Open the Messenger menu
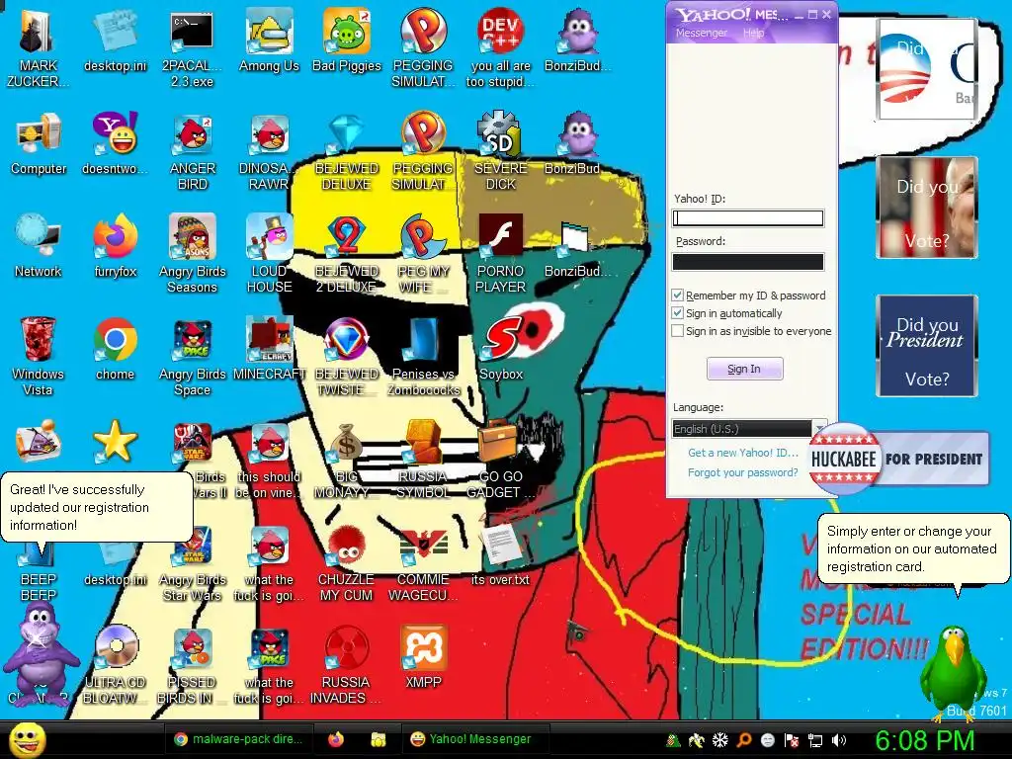 [x=701, y=33]
